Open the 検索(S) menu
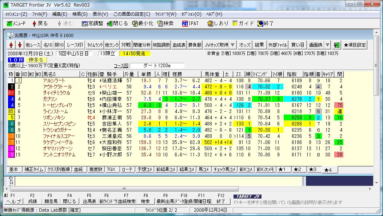This screenshot has height=216, width=383. [x=80, y=14]
